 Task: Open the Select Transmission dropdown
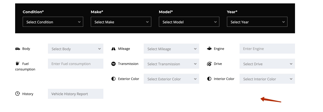click(x=171, y=64)
